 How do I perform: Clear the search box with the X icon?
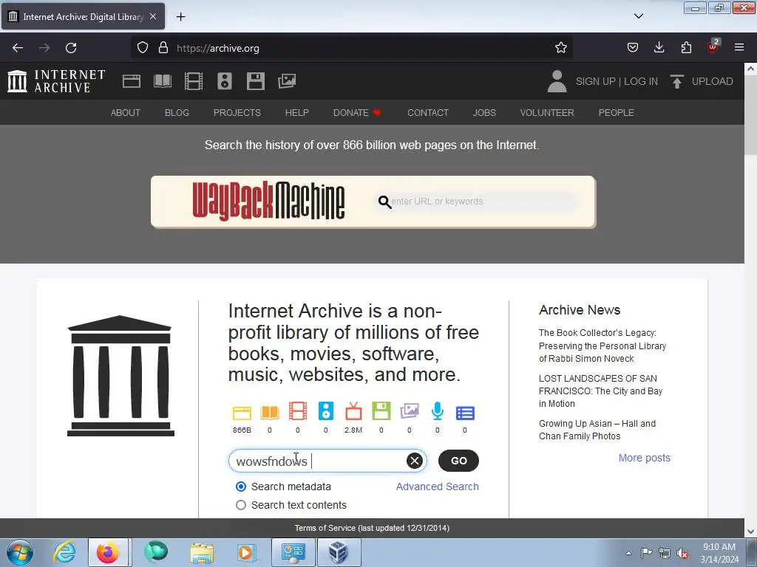pyautogui.click(x=414, y=461)
